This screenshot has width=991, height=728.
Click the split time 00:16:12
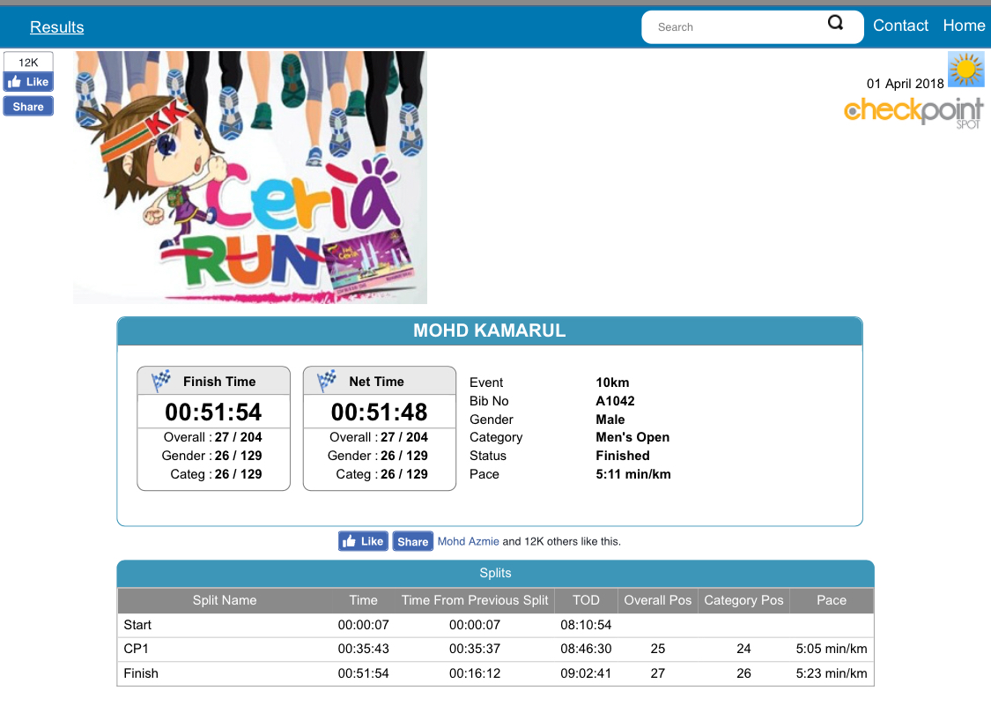click(x=475, y=673)
